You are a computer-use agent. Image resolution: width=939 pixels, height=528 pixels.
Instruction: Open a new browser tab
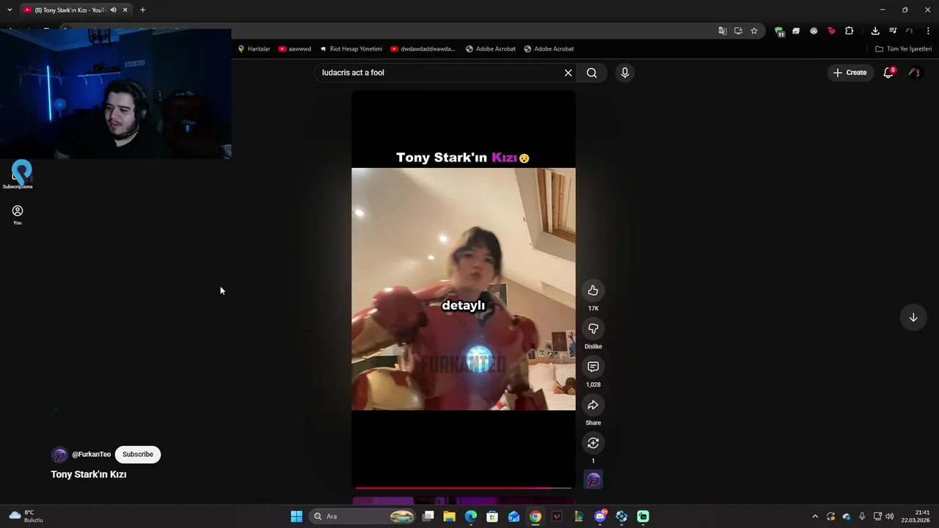point(142,10)
